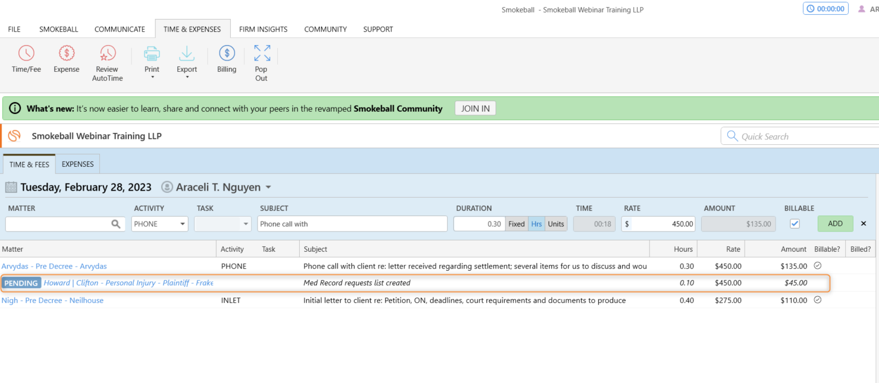Viewport: 879px width, 383px height.
Task: Toggle the BILLABLE checkbox
Action: (795, 224)
